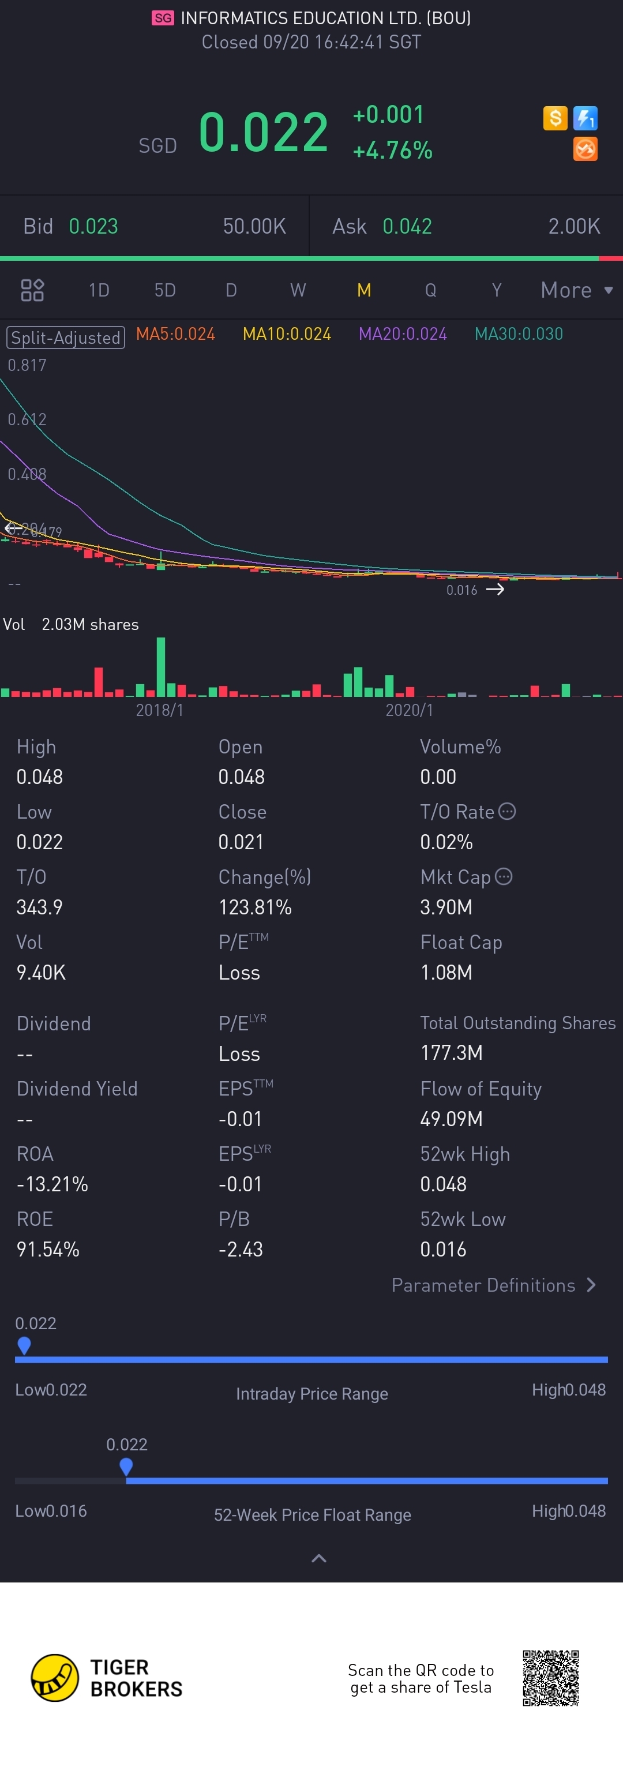
Task: Tap the Flow of Equity 49.09M value
Action: click(x=452, y=1119)
